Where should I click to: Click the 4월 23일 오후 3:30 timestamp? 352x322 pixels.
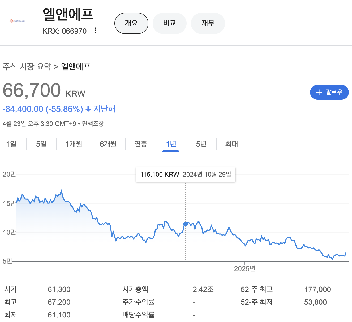(39, 124)
